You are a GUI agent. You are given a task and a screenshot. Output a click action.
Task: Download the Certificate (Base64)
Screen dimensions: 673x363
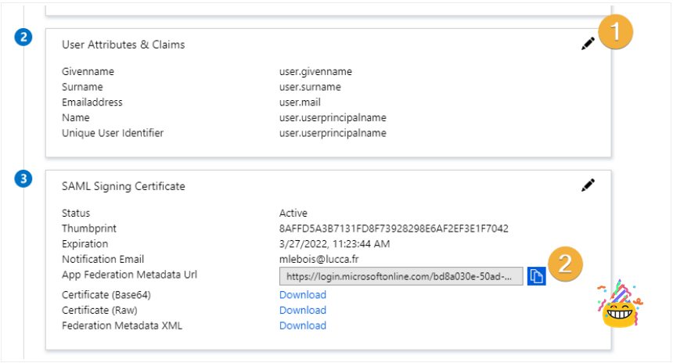(x=303, y=295)
